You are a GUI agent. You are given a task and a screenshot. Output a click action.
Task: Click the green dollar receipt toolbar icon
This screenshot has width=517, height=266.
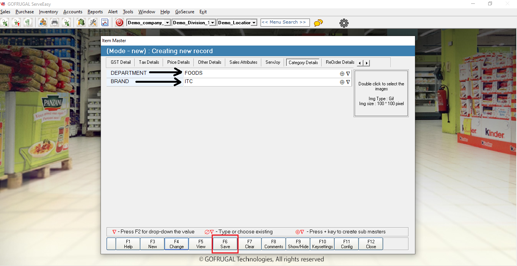(28, 22)
